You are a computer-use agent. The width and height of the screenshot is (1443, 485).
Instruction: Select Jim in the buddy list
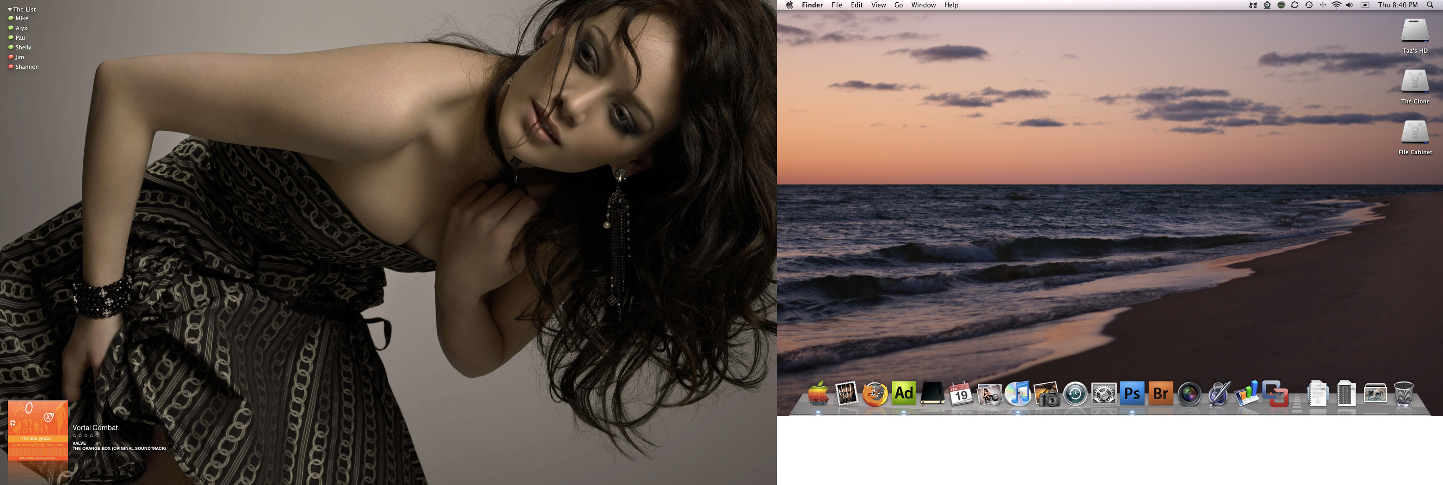tap(16, 57)
